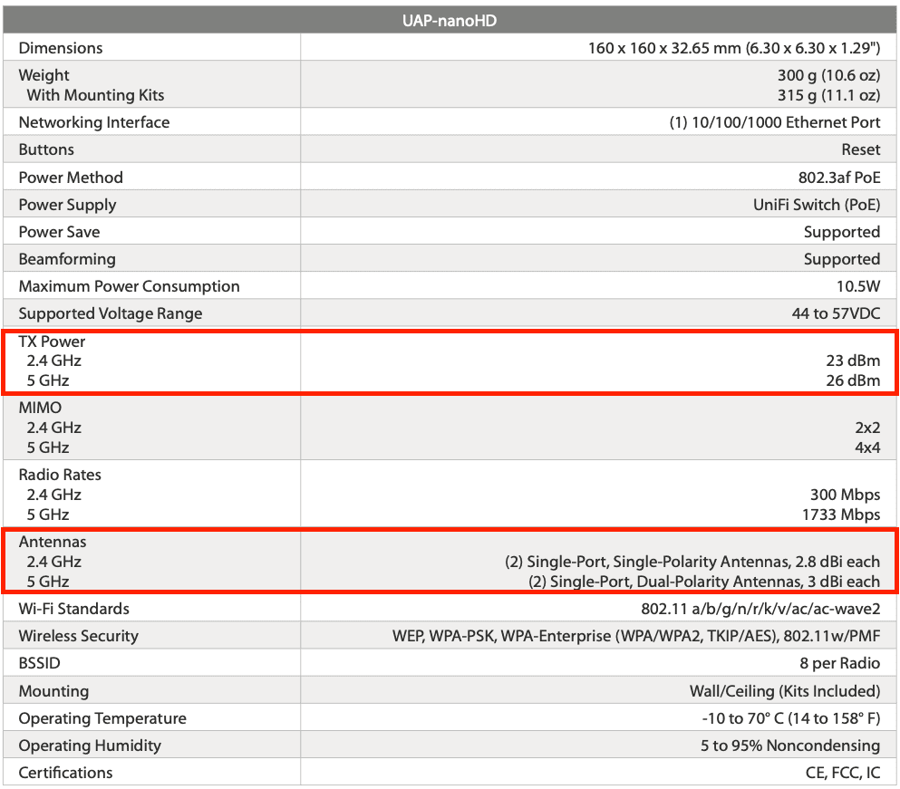This screenshot has height=789, width=900.
Task: Select the Beamforming label
Action: click(x=67, y=259)
